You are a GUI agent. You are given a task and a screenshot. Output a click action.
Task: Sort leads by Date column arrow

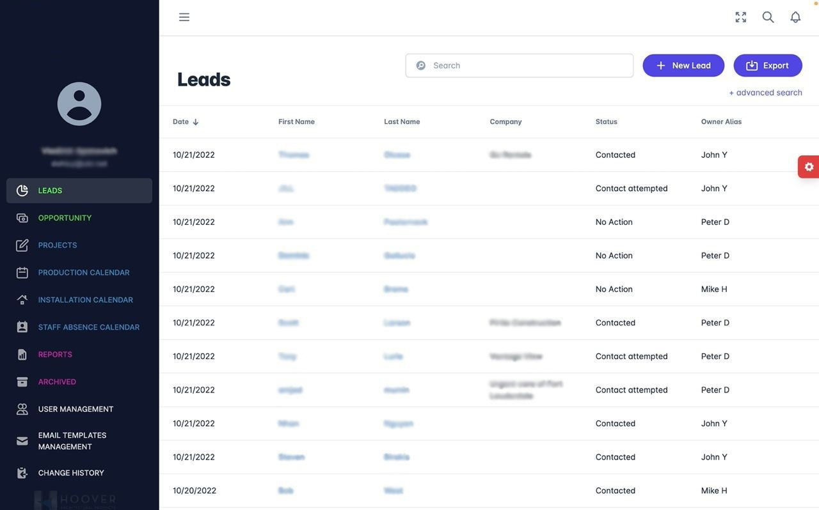tap(196, 122)
